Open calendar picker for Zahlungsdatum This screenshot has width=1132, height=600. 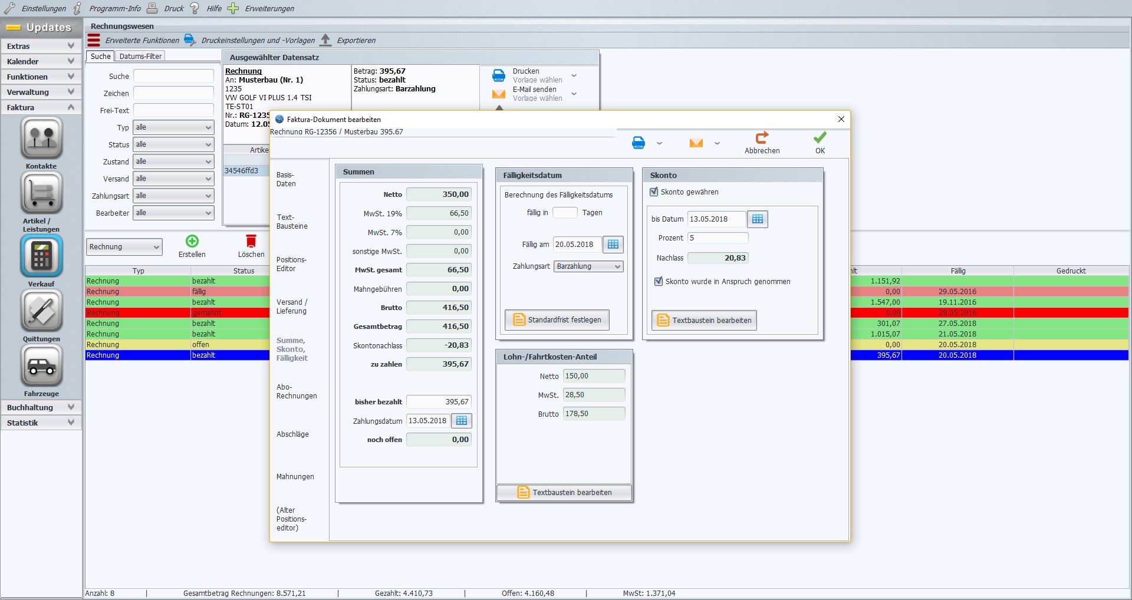[462, 421]
